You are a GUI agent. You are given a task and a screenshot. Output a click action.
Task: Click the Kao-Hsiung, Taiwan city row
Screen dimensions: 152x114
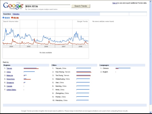pyautogui.click(x=72, y=72)
